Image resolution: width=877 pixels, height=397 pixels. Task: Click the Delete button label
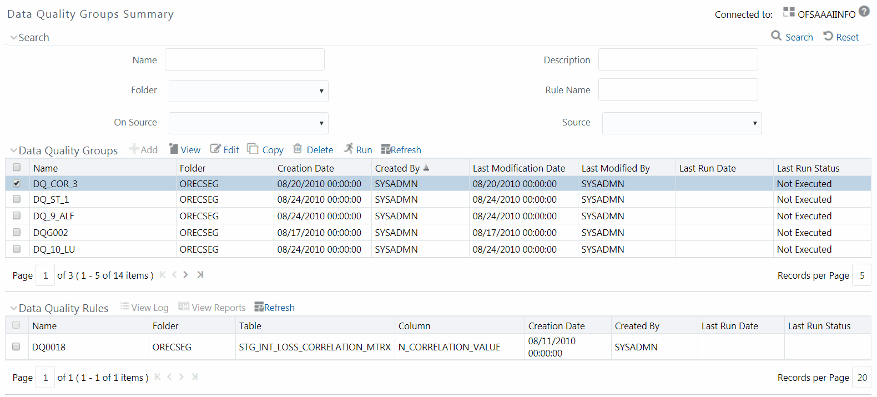click(x=320, y=150)
